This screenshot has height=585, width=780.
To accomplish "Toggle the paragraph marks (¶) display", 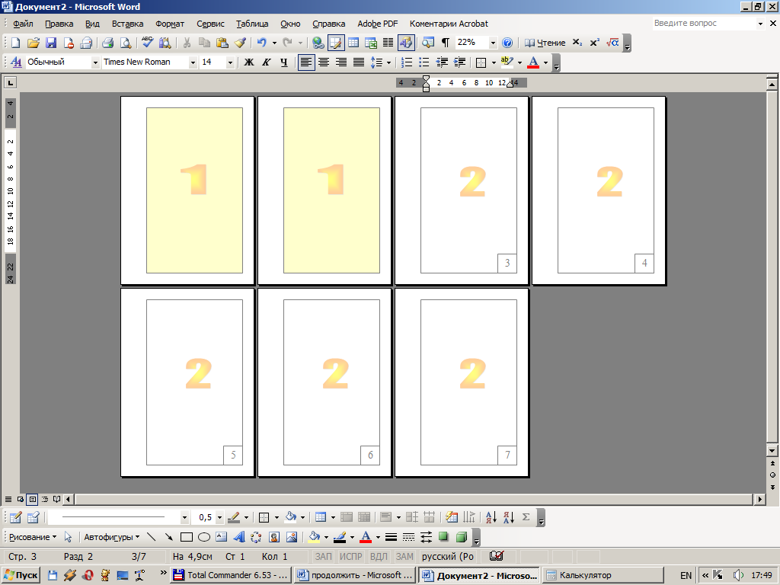I will click(446, 43).
